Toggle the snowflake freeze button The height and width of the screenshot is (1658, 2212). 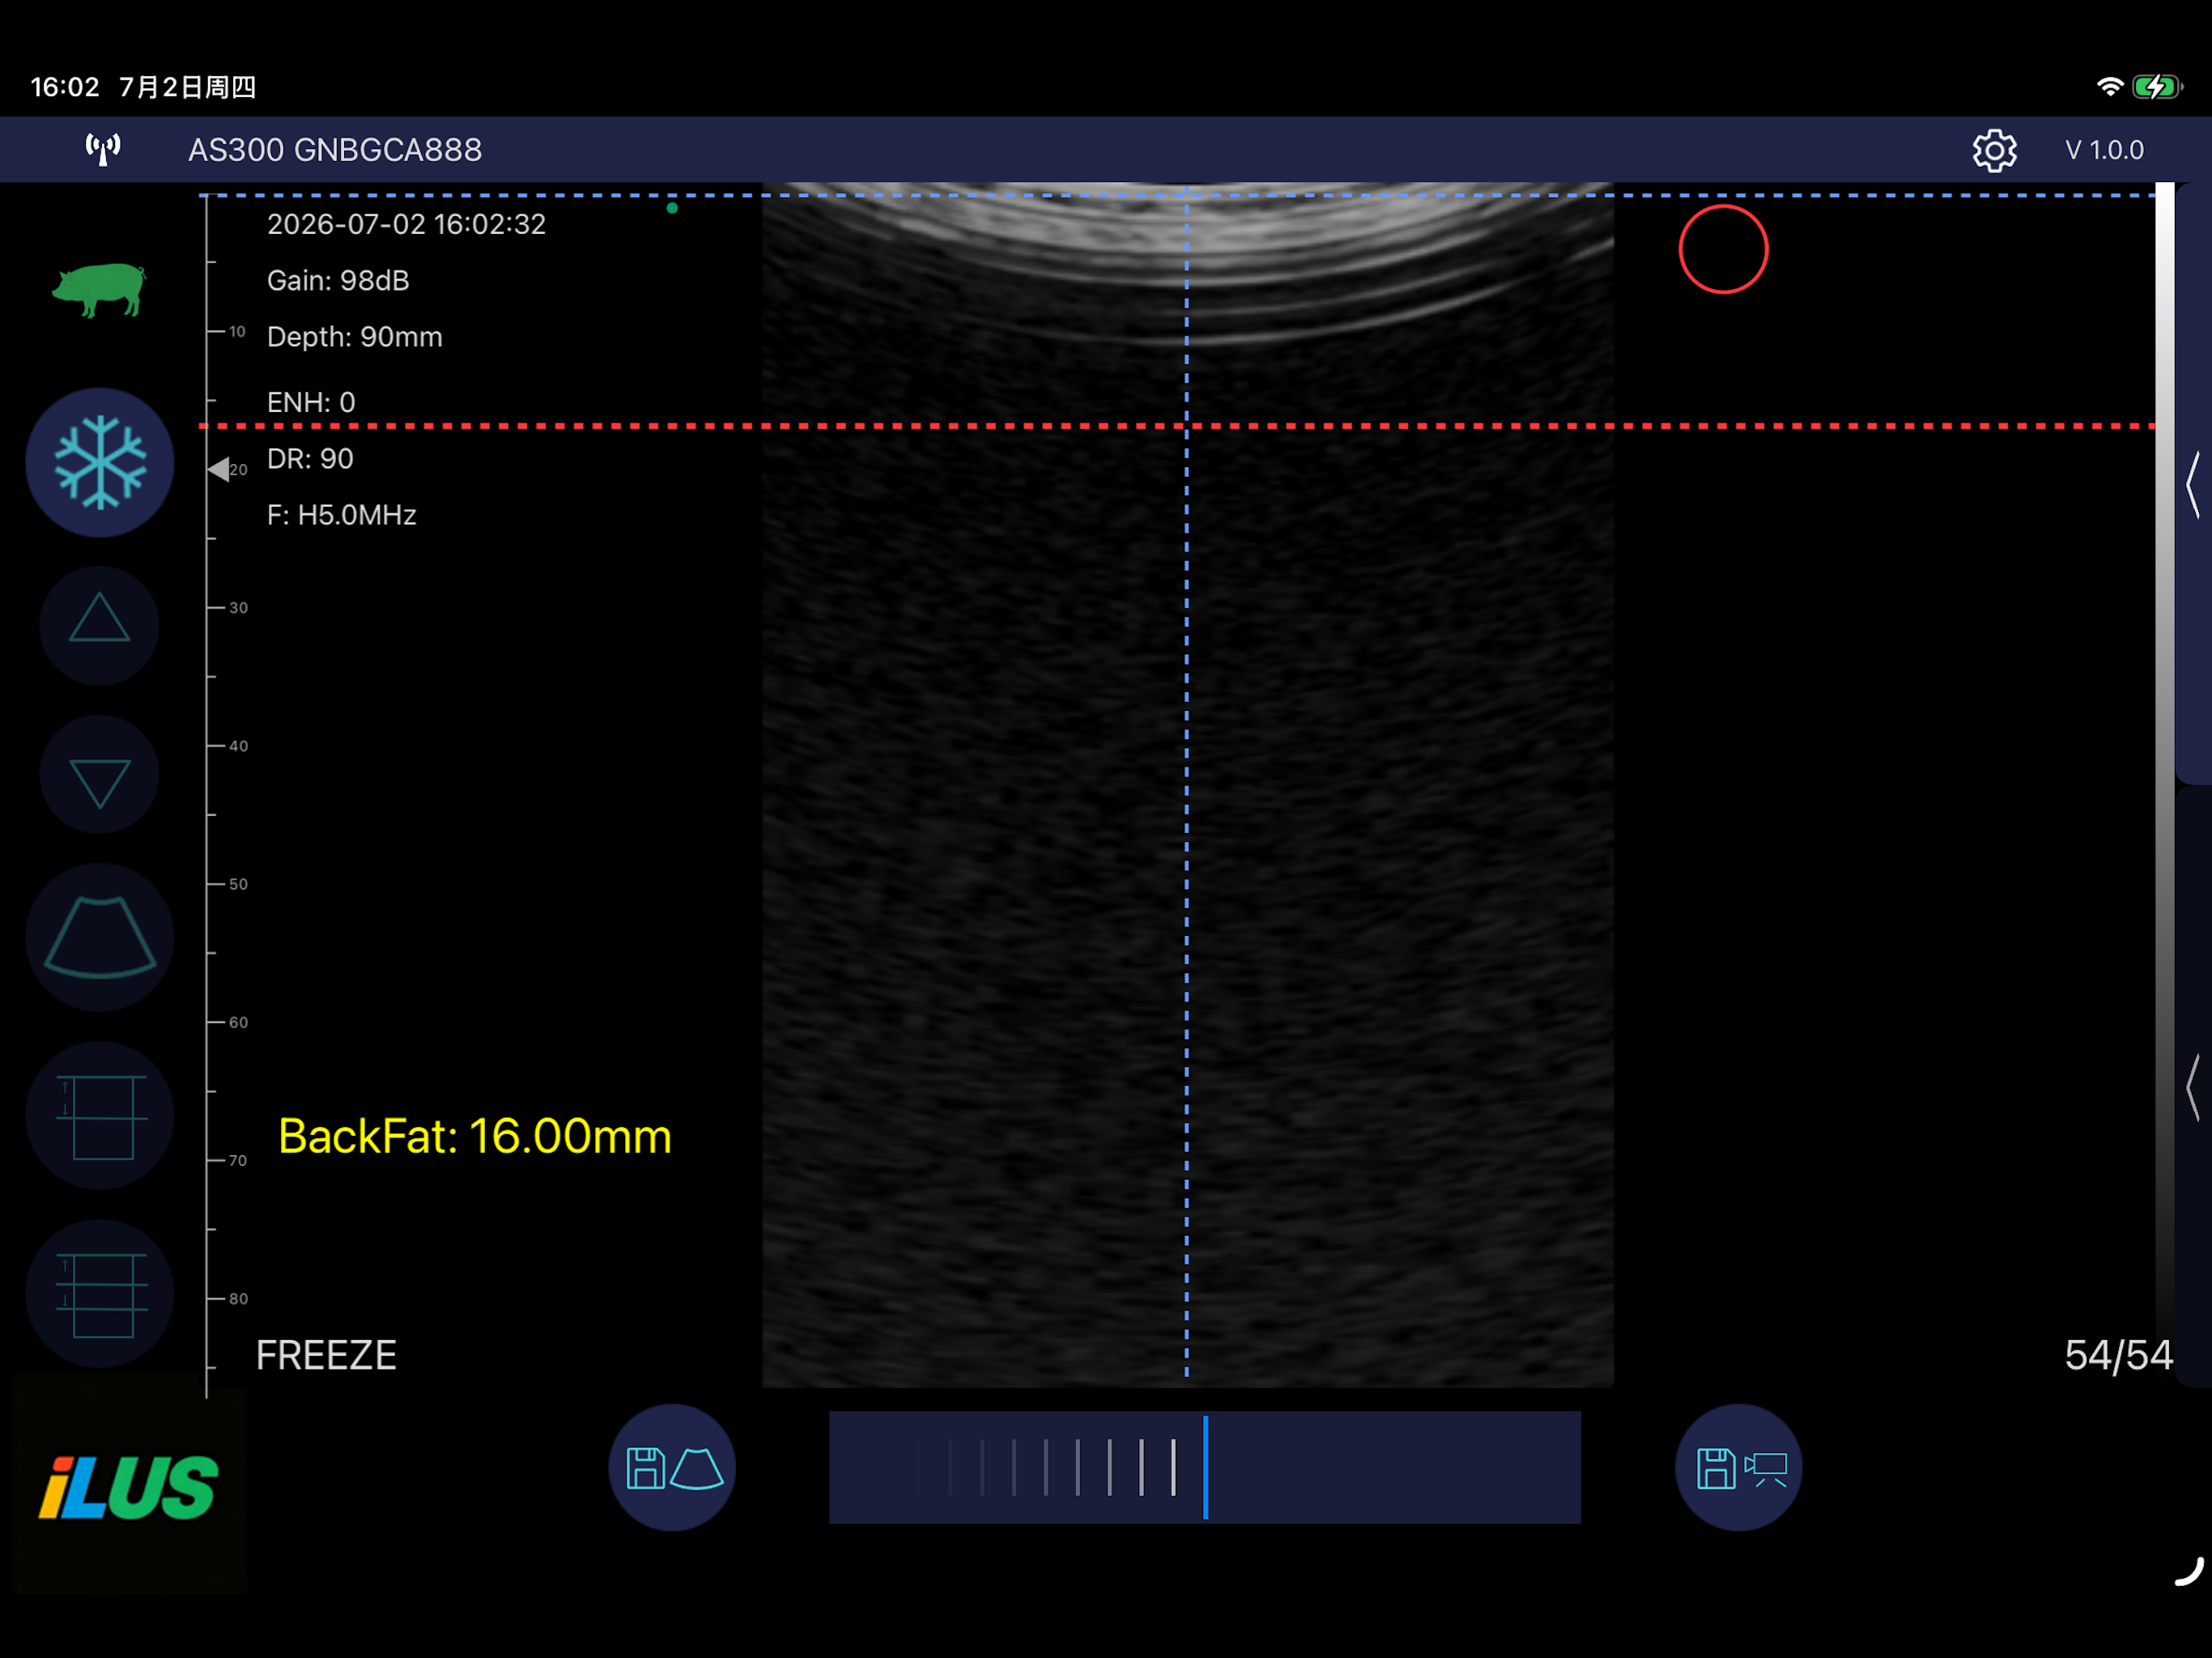pos(99,463)
